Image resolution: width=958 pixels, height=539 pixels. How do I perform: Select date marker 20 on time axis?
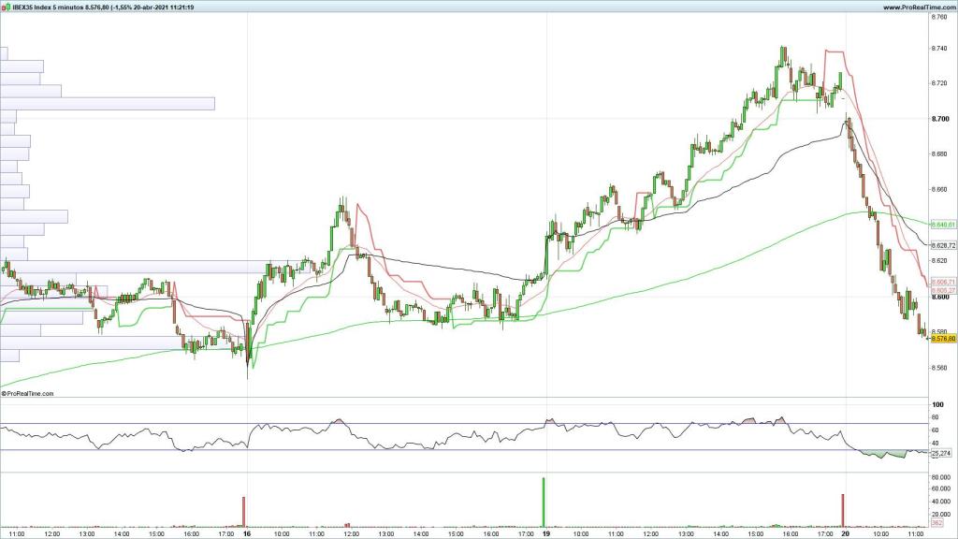coord(845,533)
